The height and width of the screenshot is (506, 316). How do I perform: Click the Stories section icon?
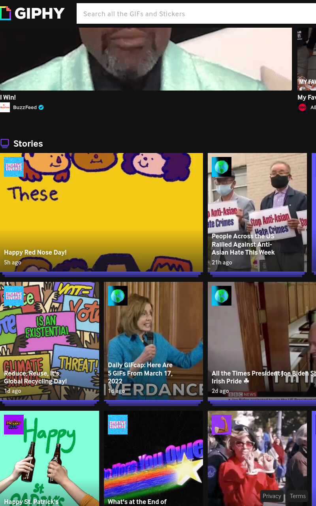pyautogui.click(x=5, y=143)
